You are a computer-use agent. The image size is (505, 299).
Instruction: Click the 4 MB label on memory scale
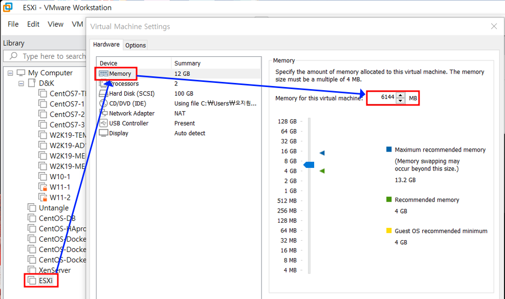coord(290,270)
